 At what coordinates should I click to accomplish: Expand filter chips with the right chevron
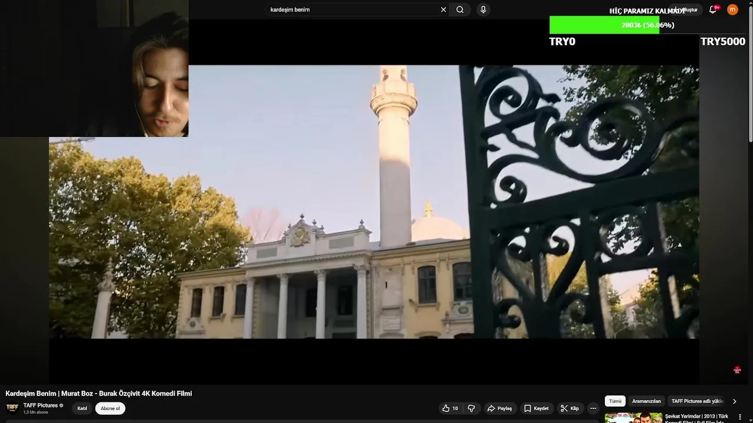734,401
